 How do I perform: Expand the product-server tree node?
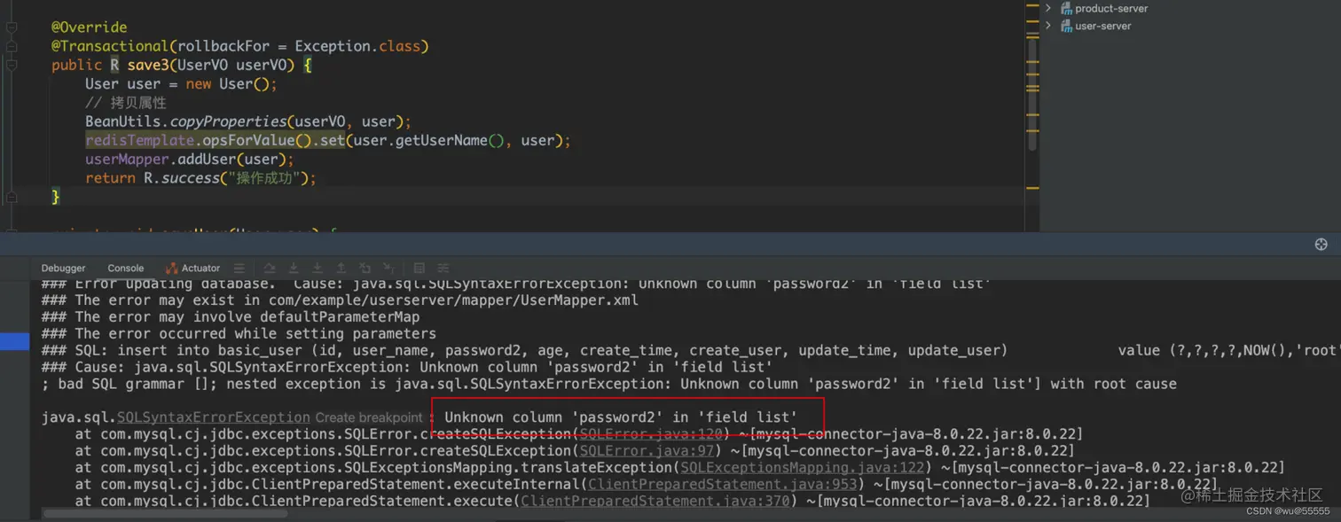pos(1048,8)
